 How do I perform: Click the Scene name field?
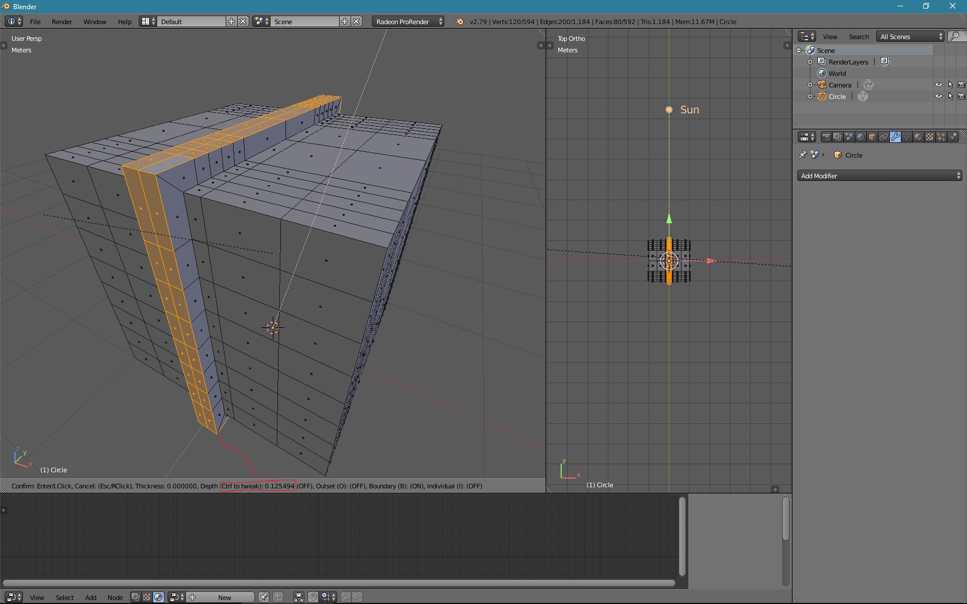(306, 21)
